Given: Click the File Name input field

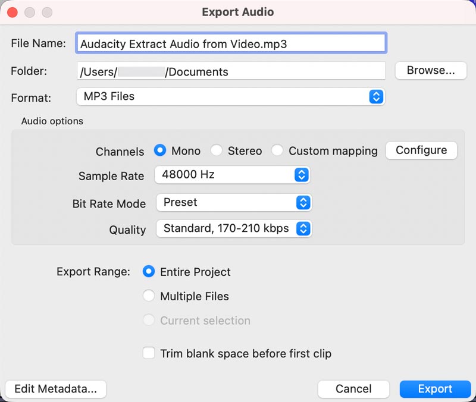Looking at the screenshot, I should point(231,43).
